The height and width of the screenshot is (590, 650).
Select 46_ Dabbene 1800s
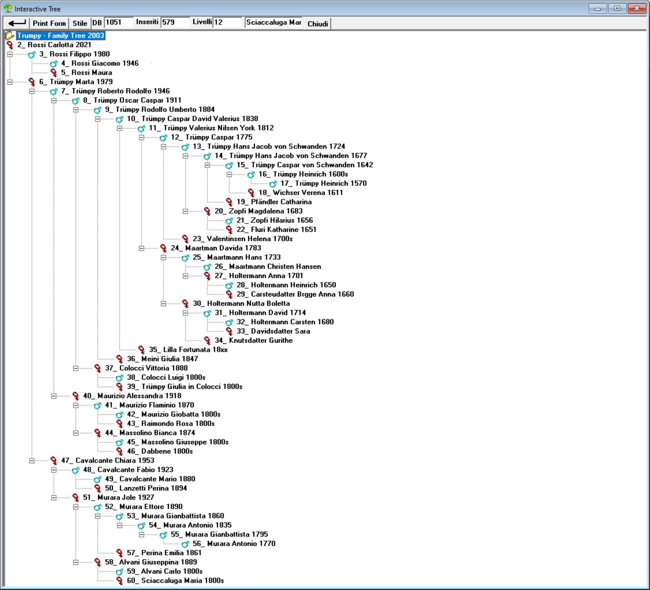(x=160, y=451)
